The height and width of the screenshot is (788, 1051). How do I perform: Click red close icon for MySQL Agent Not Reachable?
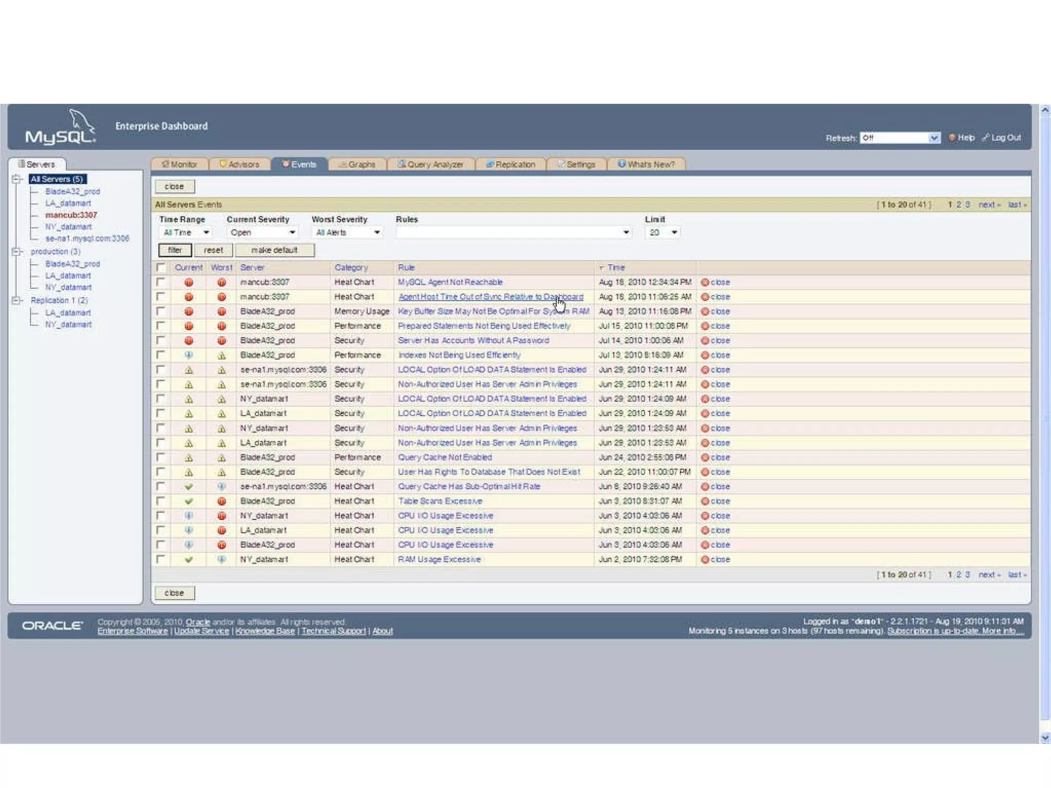point(705,282)
